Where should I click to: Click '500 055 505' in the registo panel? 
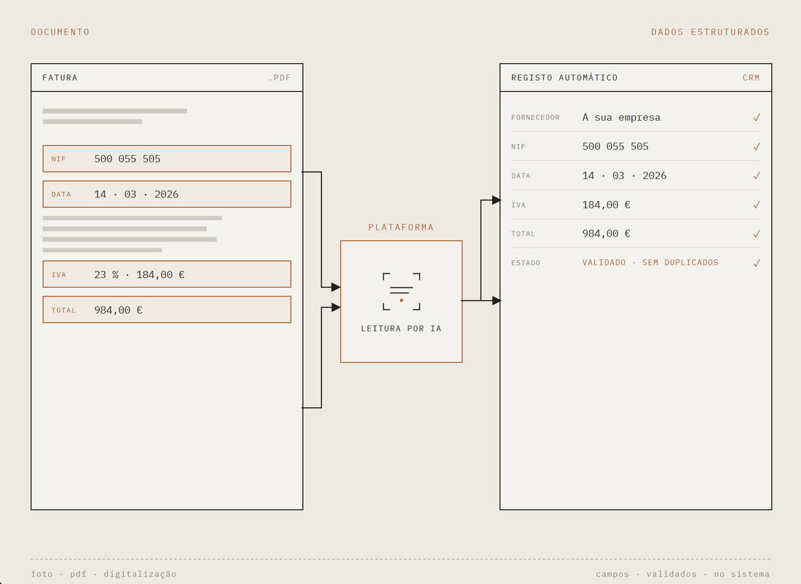pyautogui.click(x=615, y=146)
